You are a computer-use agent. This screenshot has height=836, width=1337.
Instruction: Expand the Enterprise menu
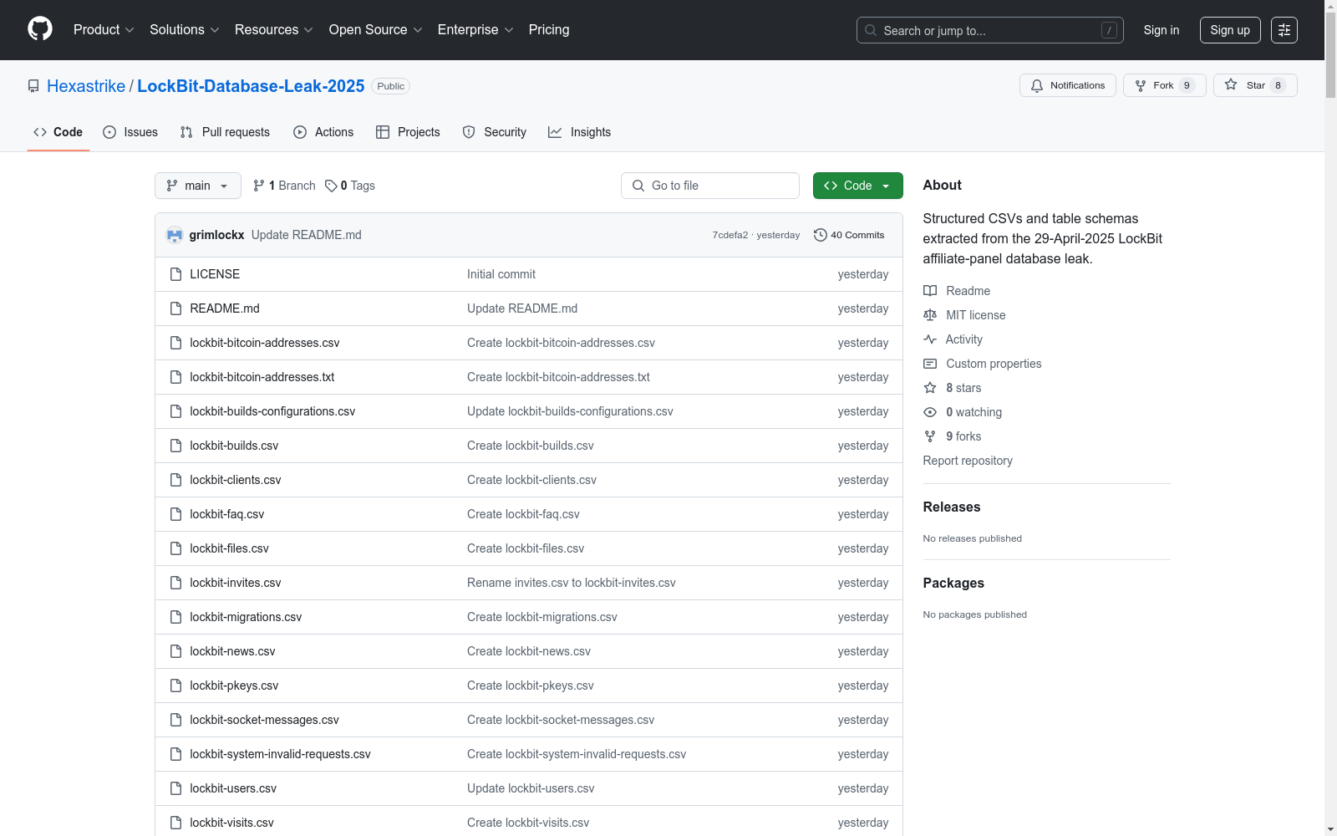(x=475, y=30)
